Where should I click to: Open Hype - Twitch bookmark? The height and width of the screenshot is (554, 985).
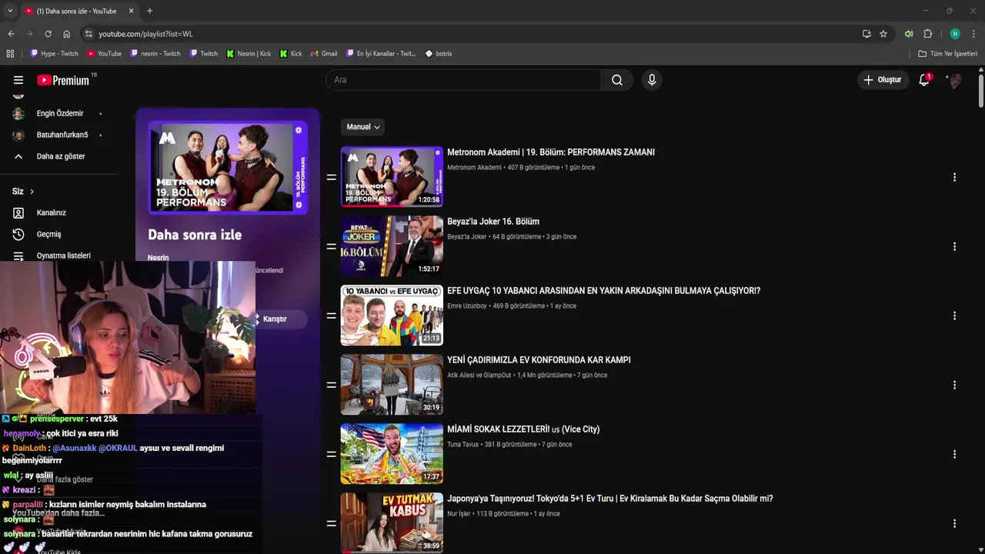click(x=54, y=54)
